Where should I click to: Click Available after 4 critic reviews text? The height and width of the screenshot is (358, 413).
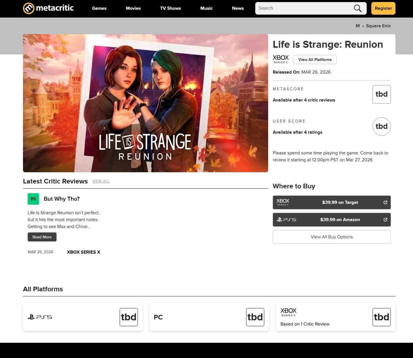click(x=304, y=100)
